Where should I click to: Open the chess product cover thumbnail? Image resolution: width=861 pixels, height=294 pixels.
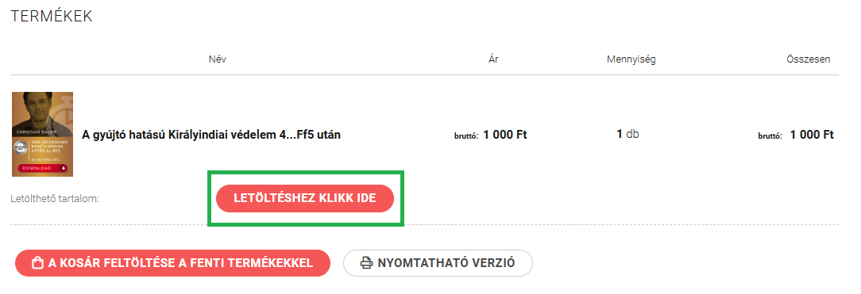[43, 134]
